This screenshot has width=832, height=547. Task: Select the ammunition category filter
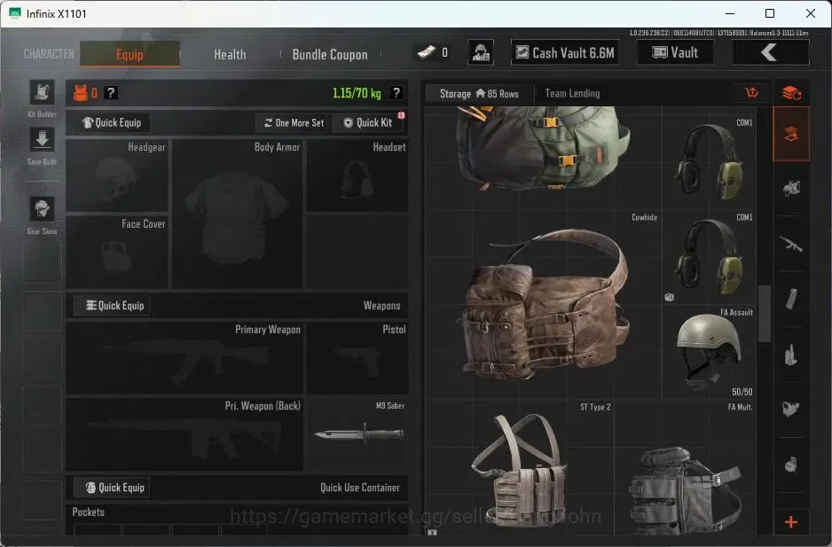(791, 355)
